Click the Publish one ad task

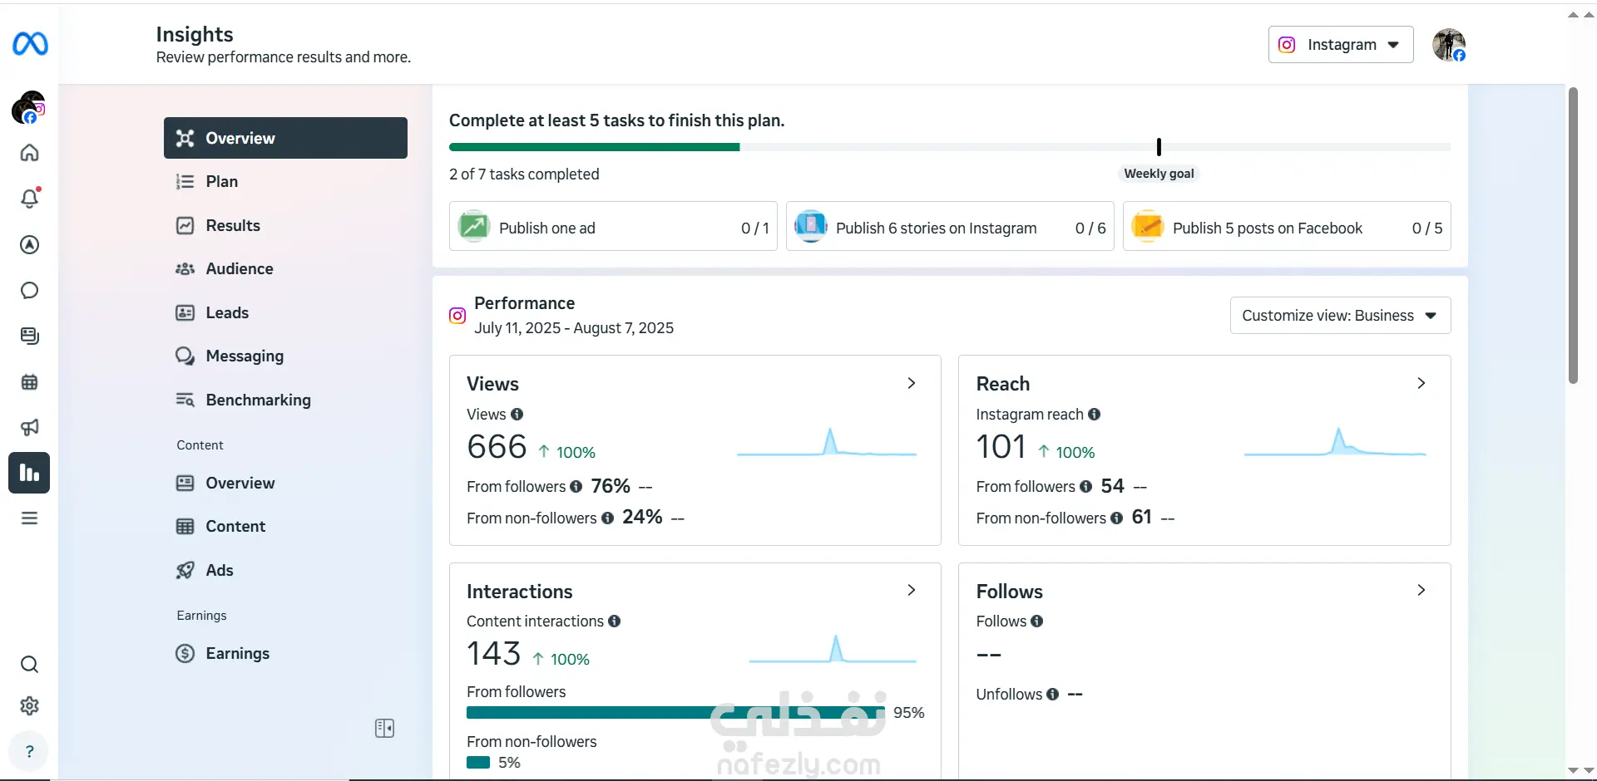(x=613, y=227)
